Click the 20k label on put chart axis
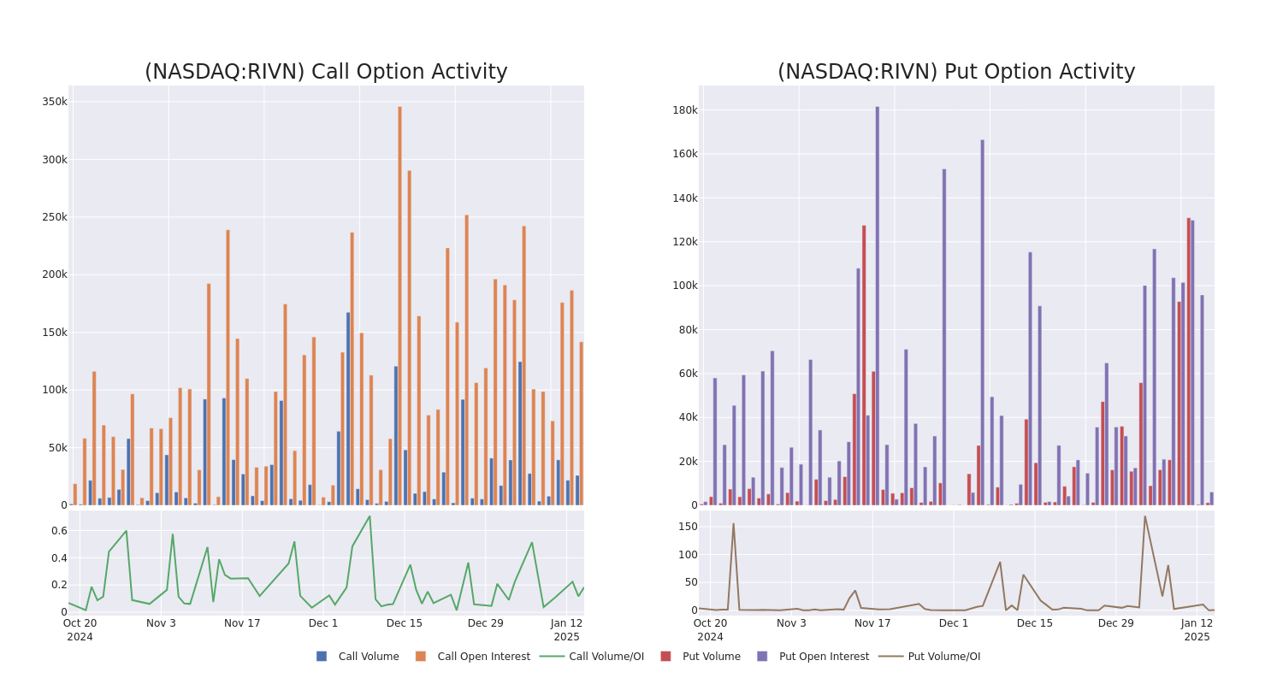1283x684 pixels. [x=688, y=462]
